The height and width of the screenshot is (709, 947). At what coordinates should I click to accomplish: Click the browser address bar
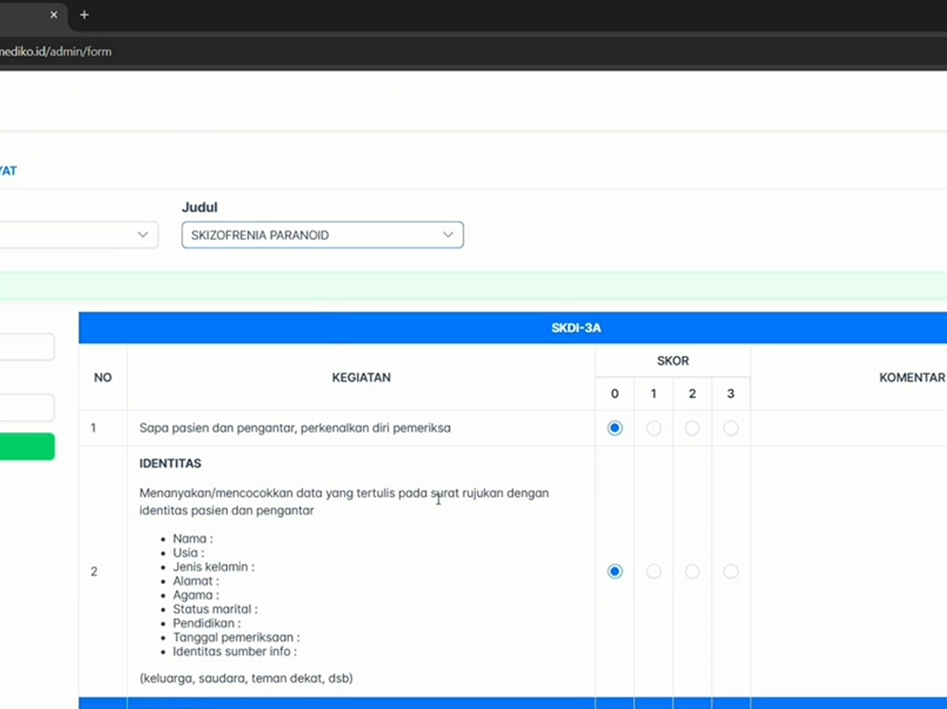coord(59,51)
